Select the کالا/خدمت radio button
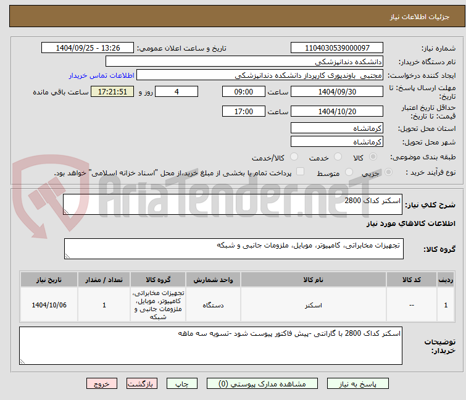Image resolution: width=466 pixels, height=400 pixels. [x=294, y=157]
